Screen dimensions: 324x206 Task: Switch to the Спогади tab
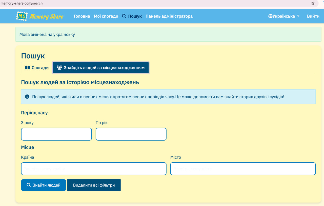(37, 68)
